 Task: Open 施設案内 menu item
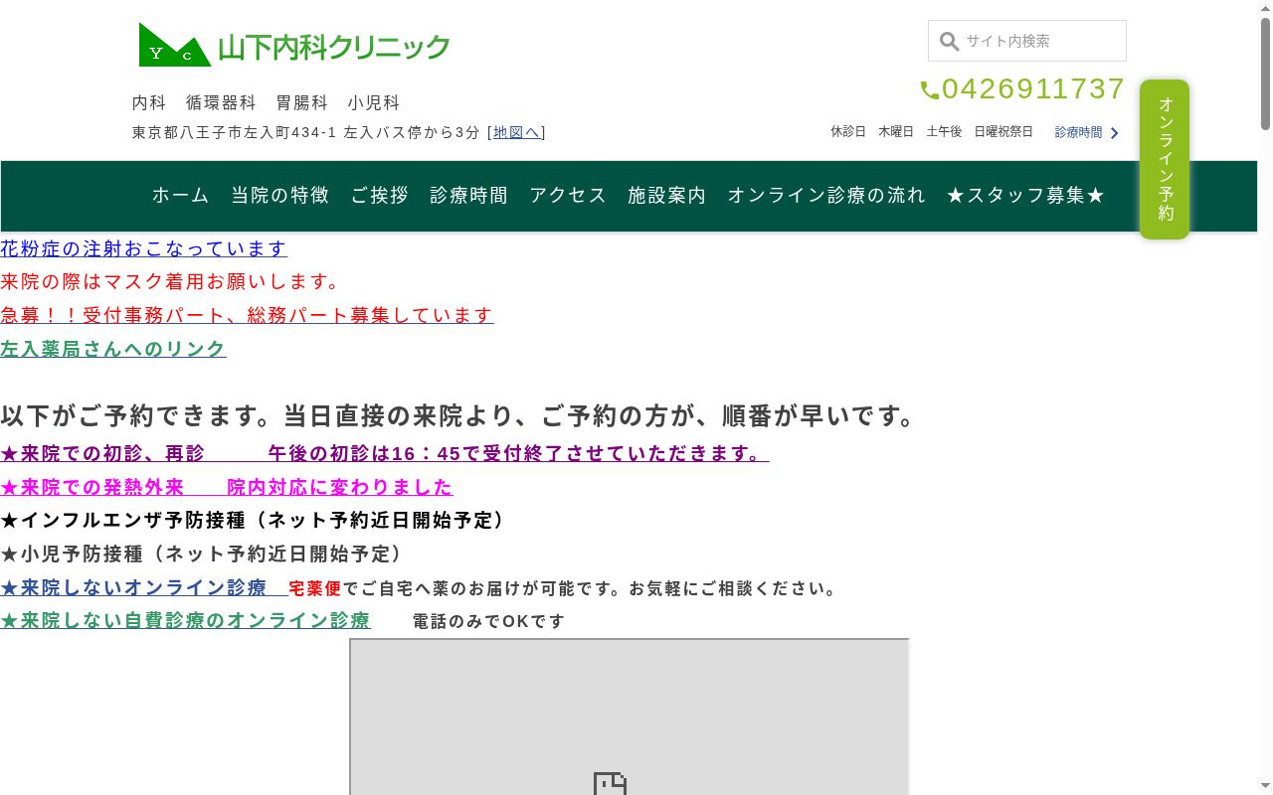pos(667,196)
